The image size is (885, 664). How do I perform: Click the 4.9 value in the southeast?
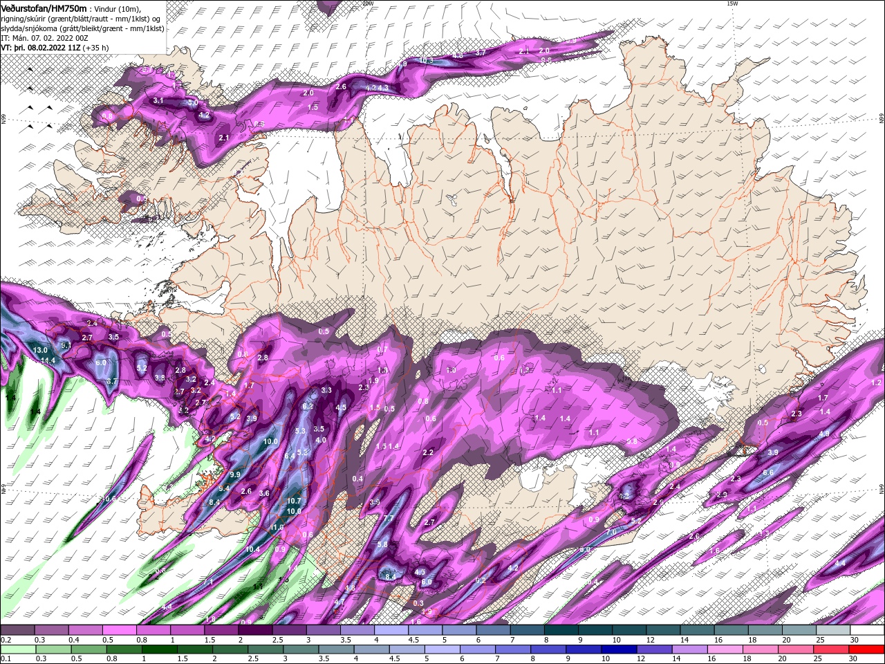click(x=824, y=434)
